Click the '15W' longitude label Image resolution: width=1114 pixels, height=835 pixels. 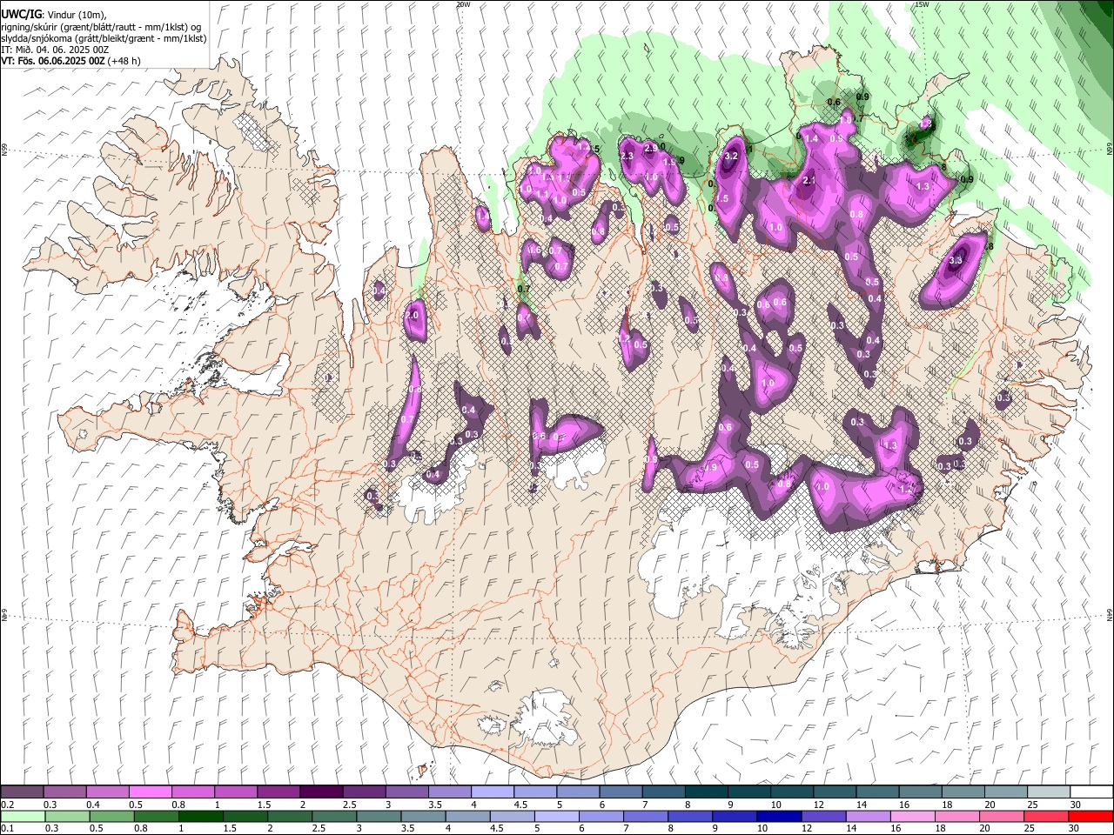pyautogui.click(x=921, y=4)
